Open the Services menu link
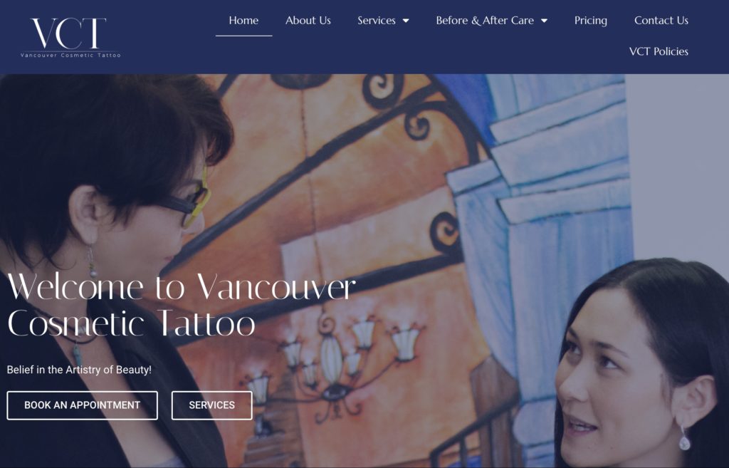The image size is (729, 468). [376, 21]
